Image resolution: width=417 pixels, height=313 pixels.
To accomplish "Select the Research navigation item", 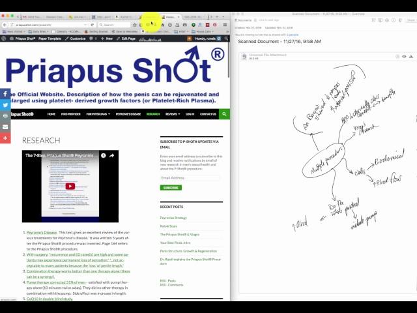I will 153,114.
